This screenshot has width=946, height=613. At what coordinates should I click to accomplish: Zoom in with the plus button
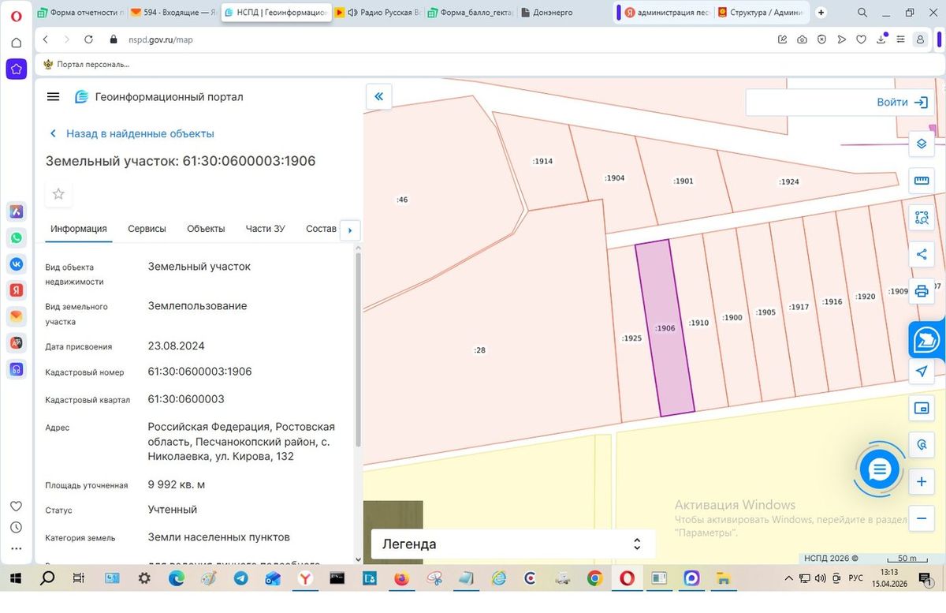(922, 481)
